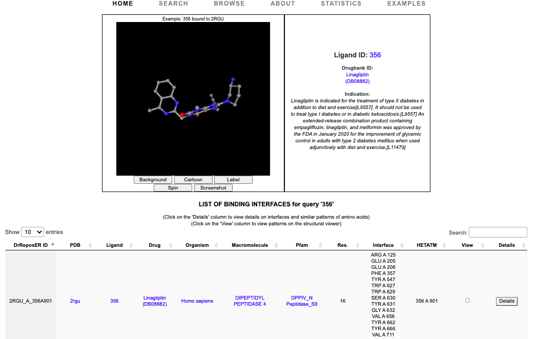This screenshot has height=339, width=536.
Task: Click the Background button under the viewer
Action: 153,180
